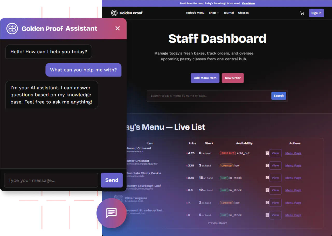View the Butter Croissant item
This screenshot has height=236, width=332.
coord(275,166)
